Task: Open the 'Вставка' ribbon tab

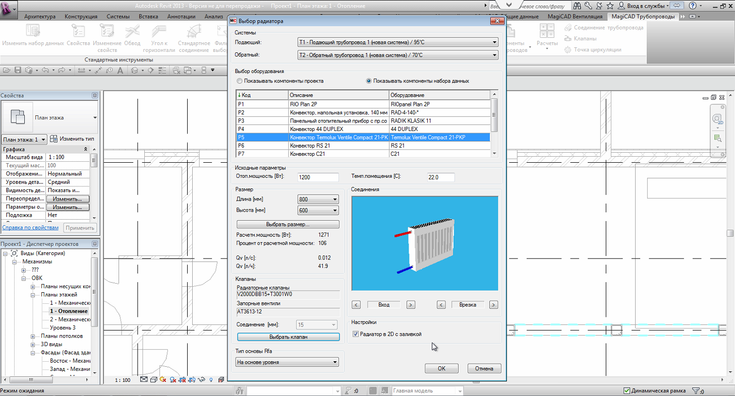Action: point(148,17)
